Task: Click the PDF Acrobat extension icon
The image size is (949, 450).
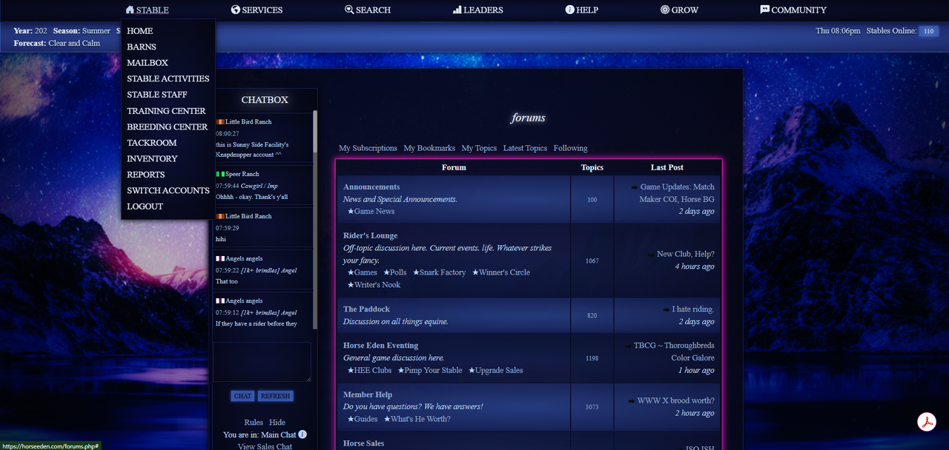Action: click(x=927, y=422)
